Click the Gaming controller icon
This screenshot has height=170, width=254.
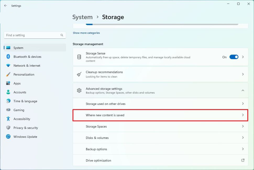[x=8, y=110]
